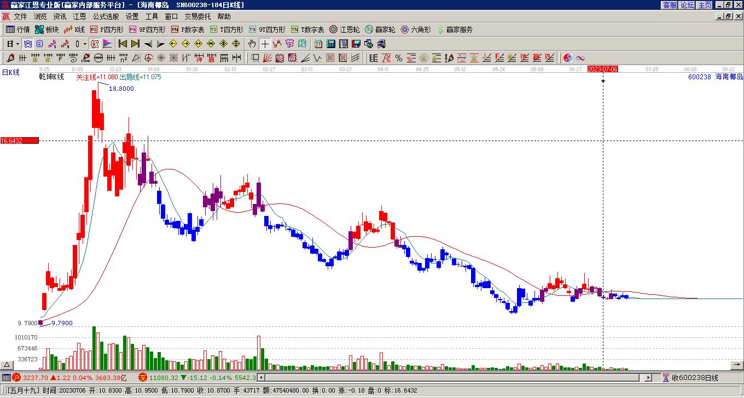Open the T数字表 tool
The height and width of the screenshot is (398, 744).
click(x=307, y=30)
